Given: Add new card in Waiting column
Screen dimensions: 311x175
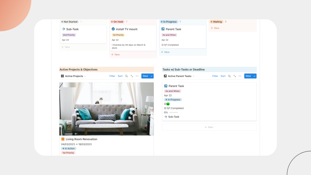Looking at the screenshot, I should (x=215, y=28).
